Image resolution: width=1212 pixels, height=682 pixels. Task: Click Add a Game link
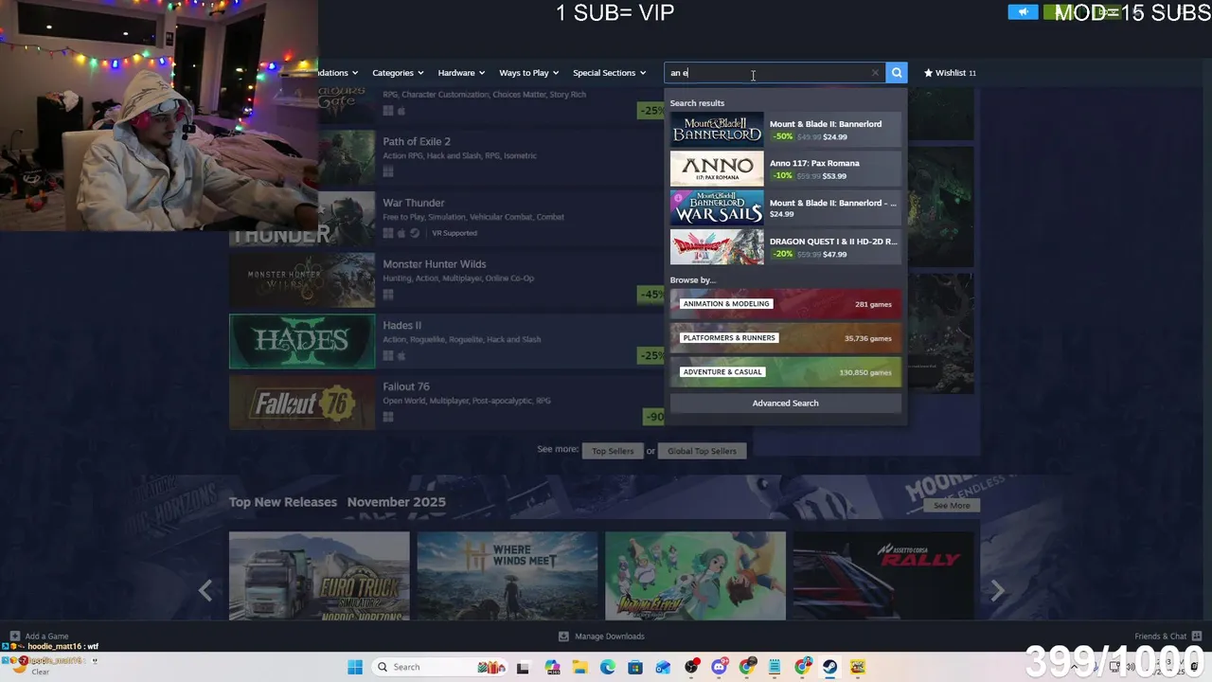46,637
